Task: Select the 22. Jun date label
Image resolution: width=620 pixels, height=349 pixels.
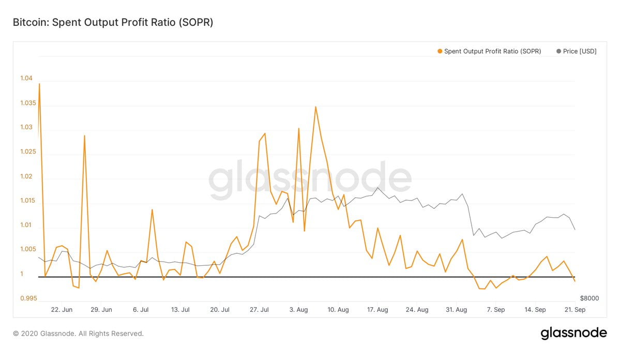Action: (62, 310)
